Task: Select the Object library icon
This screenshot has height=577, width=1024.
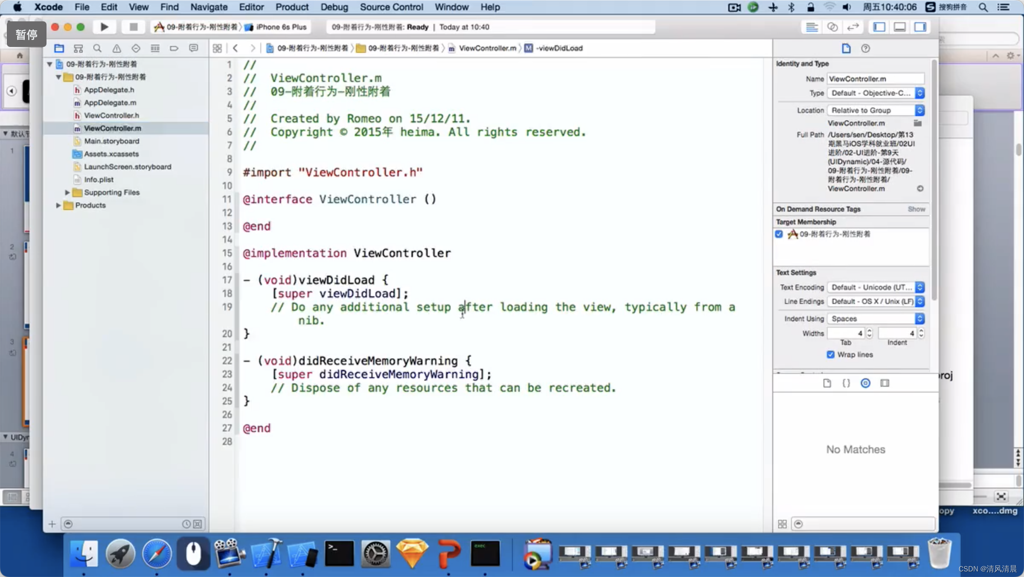Action: [x=865, y=383]
